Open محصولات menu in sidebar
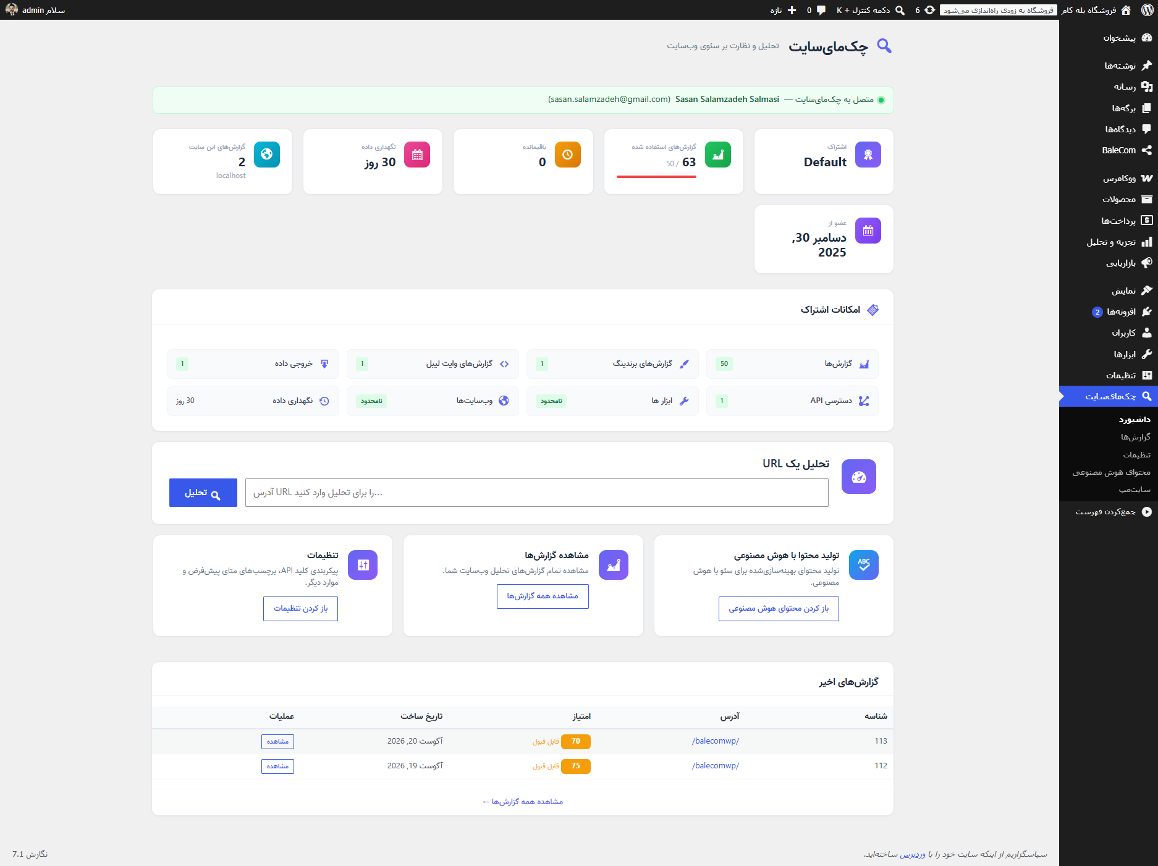 tap(1109, 199)
